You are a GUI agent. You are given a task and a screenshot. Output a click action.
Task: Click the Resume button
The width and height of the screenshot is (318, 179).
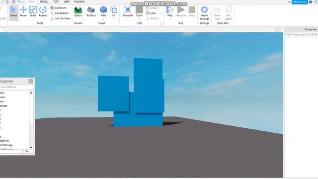[181, 11]
